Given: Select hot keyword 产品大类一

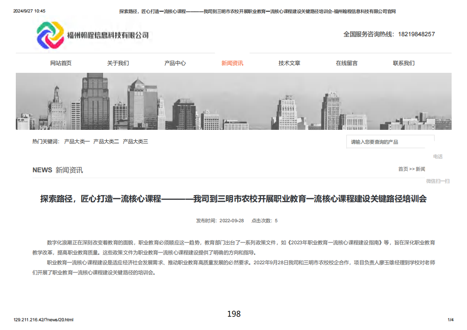Looking at the screenshot, I should pyautogui.click(x=77, y=141).
